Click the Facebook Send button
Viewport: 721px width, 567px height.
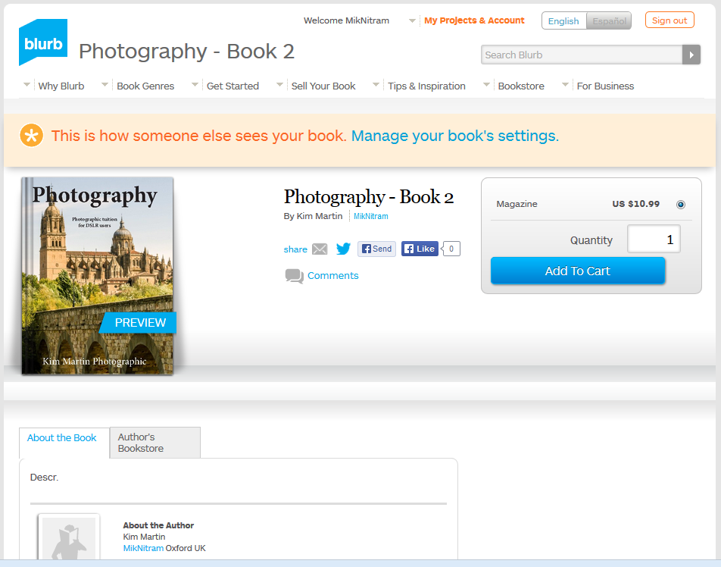coord(376,249)
